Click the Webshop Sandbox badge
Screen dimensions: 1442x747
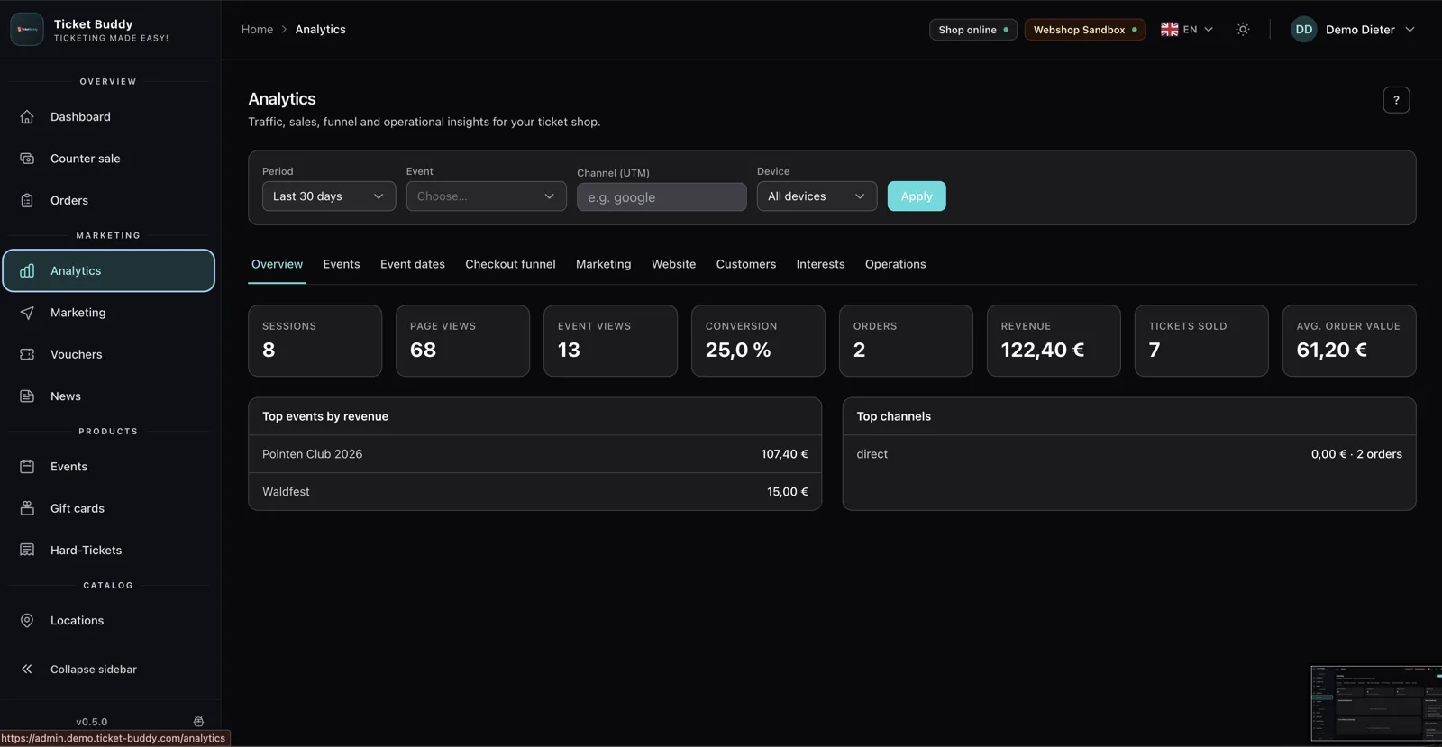[1085, 30]
